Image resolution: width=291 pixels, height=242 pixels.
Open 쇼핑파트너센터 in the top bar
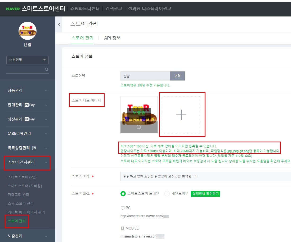coord(85,9)
